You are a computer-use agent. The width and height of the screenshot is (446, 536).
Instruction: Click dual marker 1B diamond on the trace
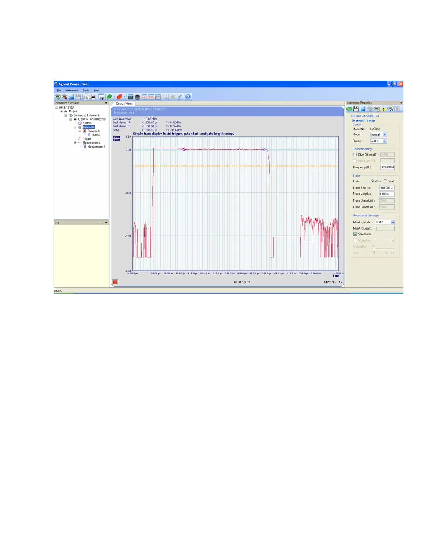click(264, 149)
